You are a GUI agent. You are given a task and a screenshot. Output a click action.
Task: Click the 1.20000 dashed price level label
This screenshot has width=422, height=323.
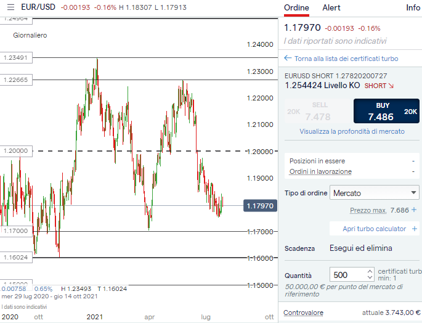click(15, 151)
